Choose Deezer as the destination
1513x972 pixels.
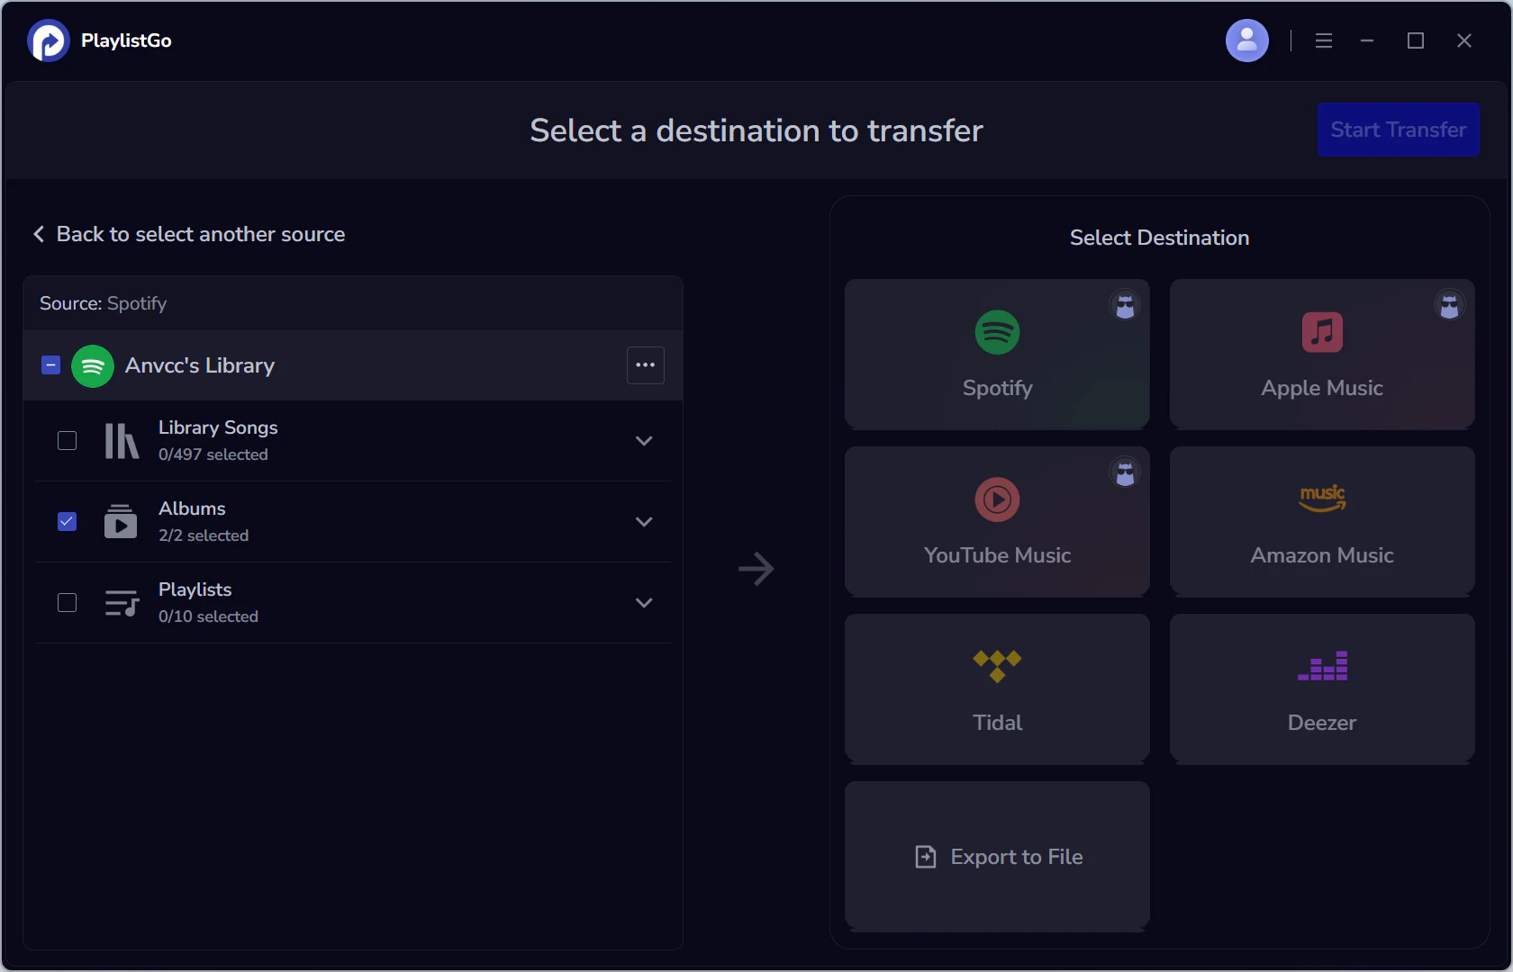[x=1321, y=688]
